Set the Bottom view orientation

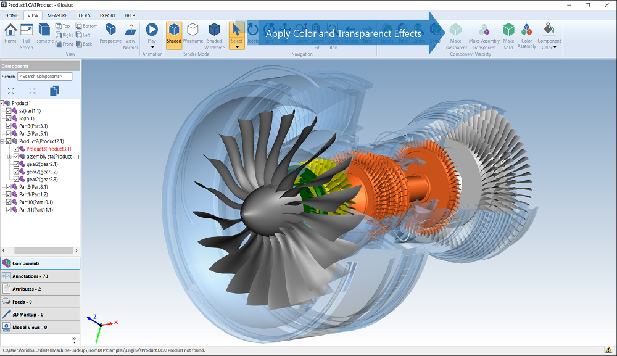point(86,26)
